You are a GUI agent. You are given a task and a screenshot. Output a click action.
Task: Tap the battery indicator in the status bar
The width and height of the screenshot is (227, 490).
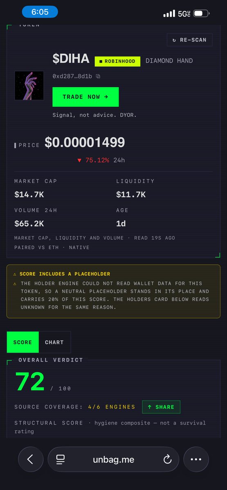(200, 13)
